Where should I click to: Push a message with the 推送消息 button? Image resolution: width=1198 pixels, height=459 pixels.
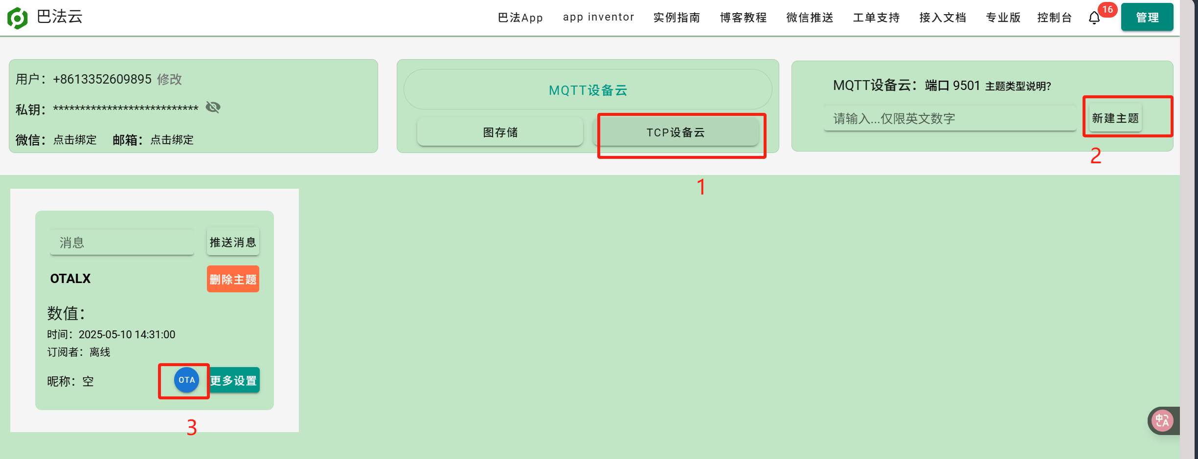[x=232, y=241]
